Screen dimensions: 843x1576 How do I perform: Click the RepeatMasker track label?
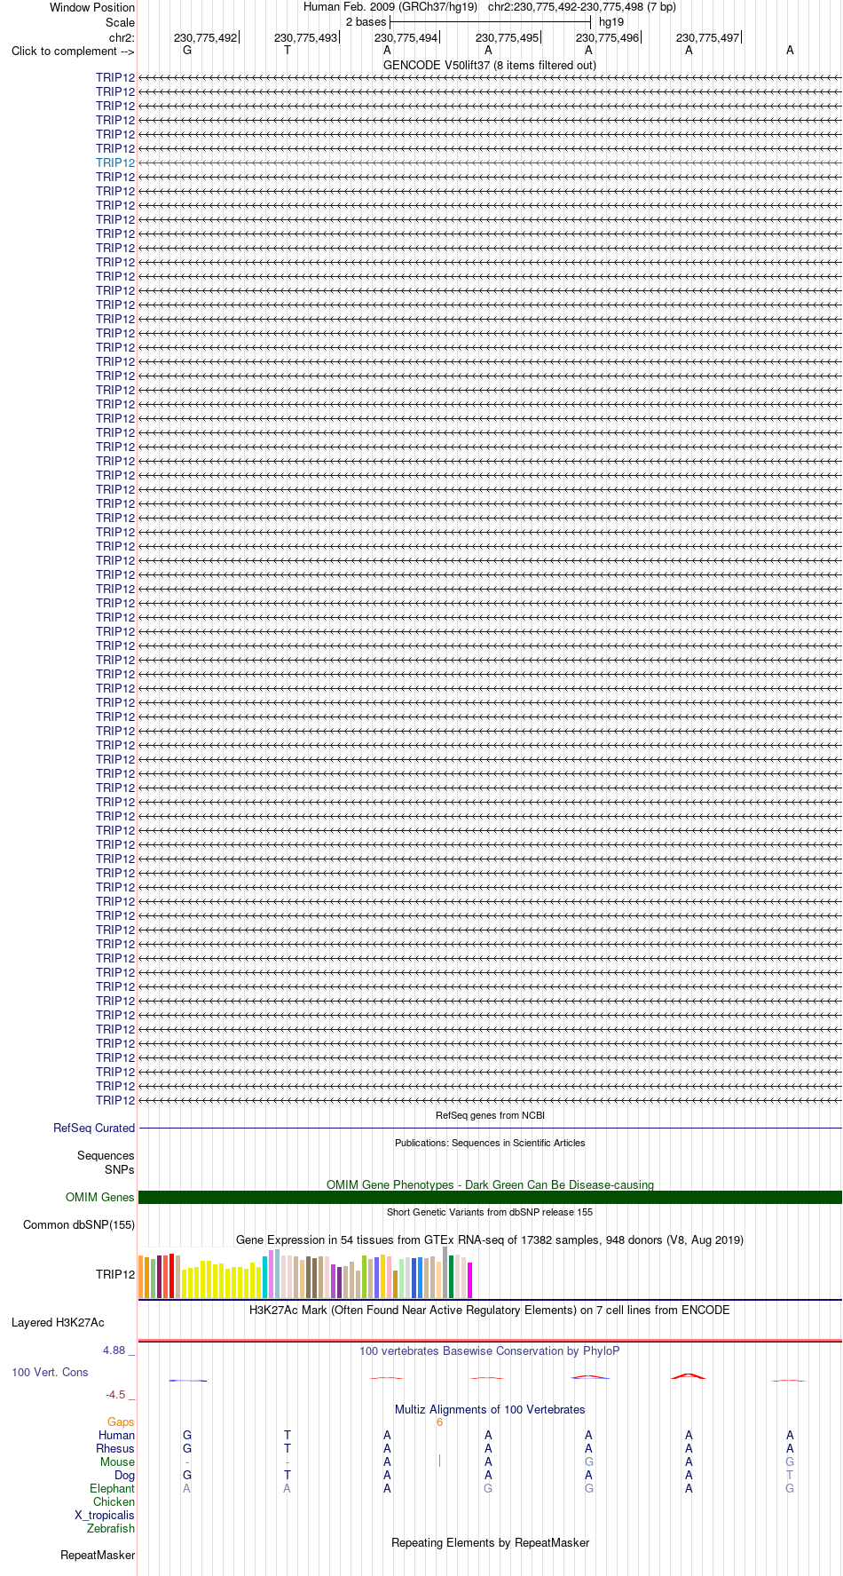pos(98,1555)
